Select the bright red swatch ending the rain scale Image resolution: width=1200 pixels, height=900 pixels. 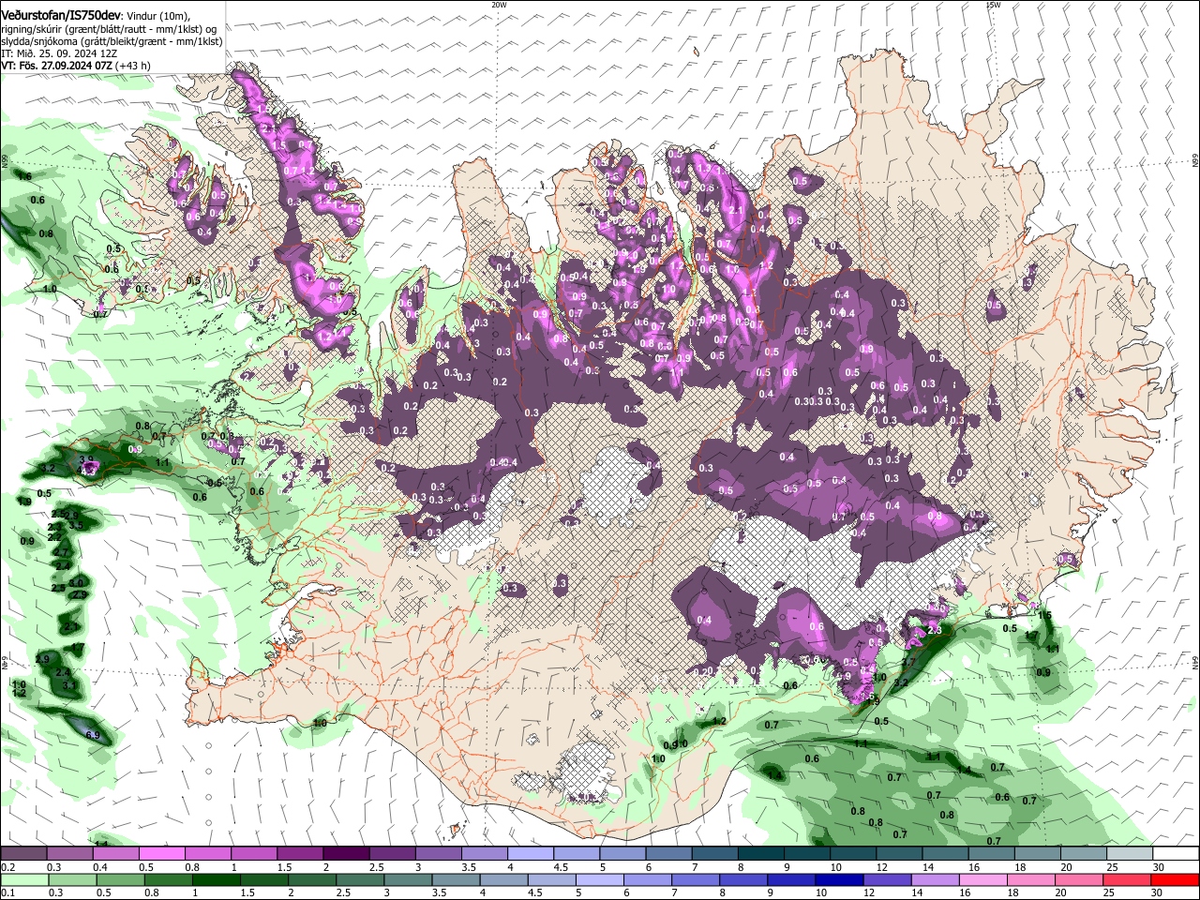[1175, 879]
